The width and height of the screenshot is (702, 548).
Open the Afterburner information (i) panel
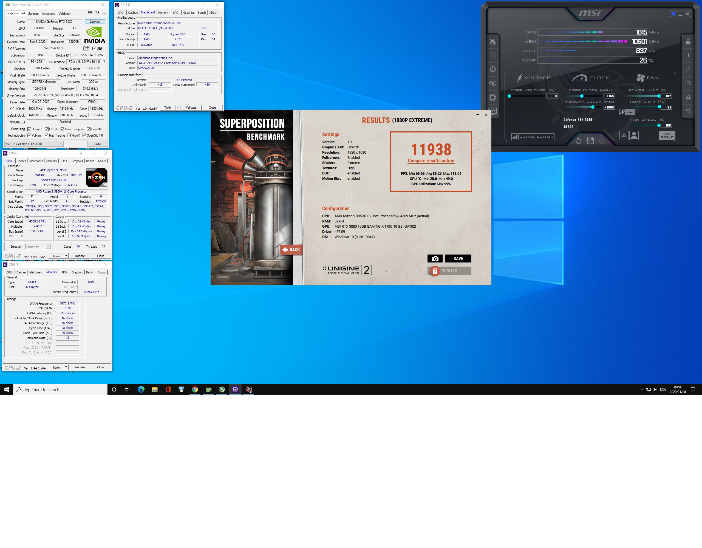(x=492, y=69)
